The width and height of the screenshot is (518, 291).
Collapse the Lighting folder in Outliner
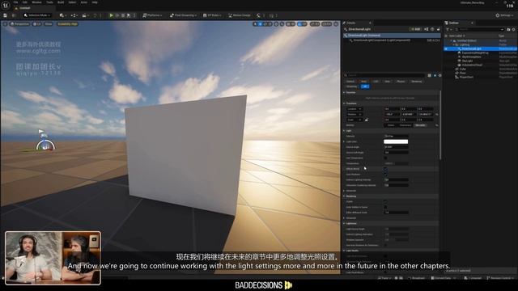pos(453,44)
